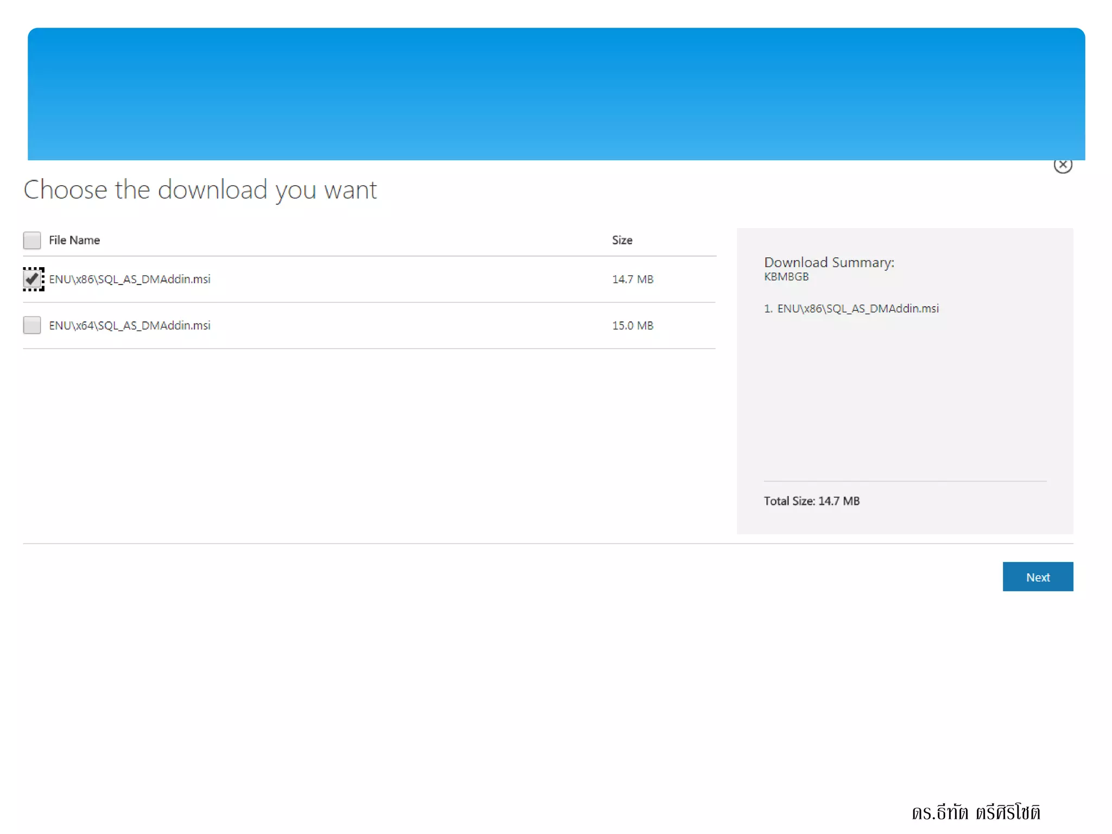Click the Size column header
1112x834 pixels.
[622, 240]
